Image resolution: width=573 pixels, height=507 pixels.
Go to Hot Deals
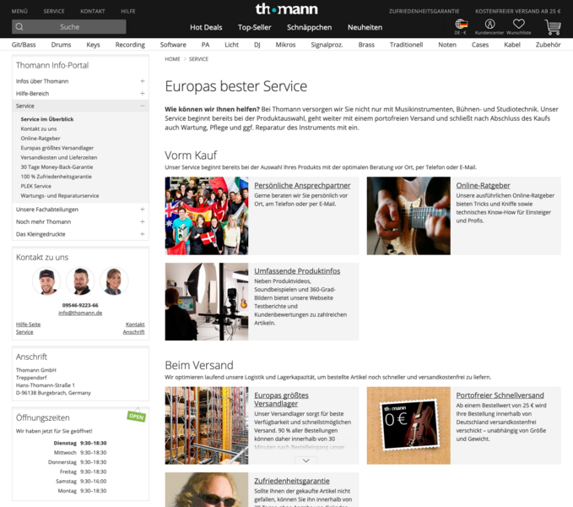206,27
